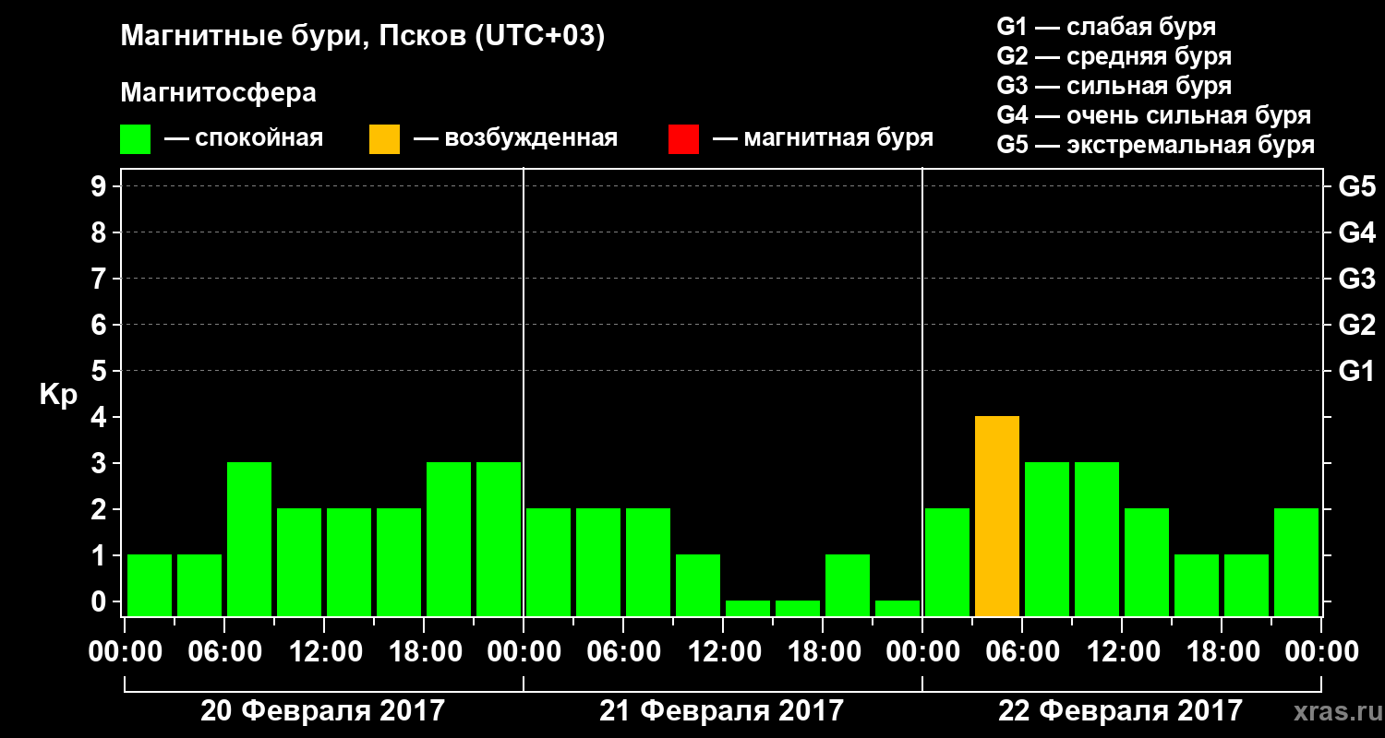Click the 12:00 time label for 20 February
The image size is (1385, 738).
(324, 652)
